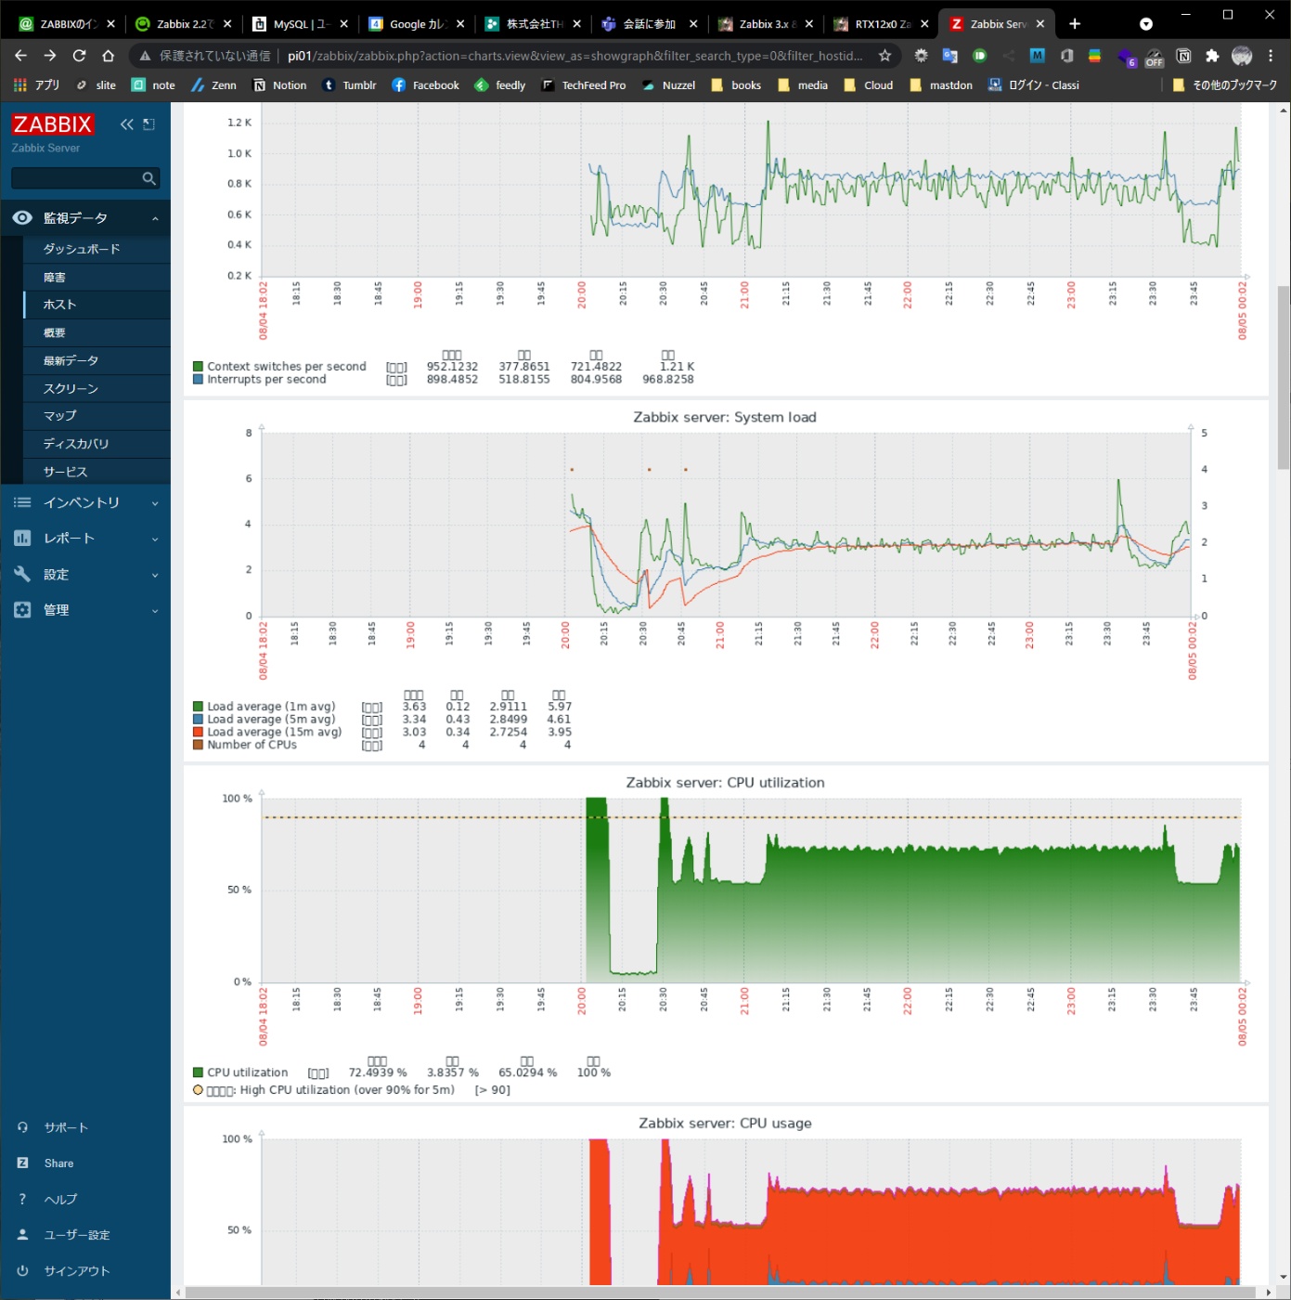Open the サポート link
Image resolution: width=1291 pixels, height=1300 pixels.
pyautogui.click(x=65, y=1127)
